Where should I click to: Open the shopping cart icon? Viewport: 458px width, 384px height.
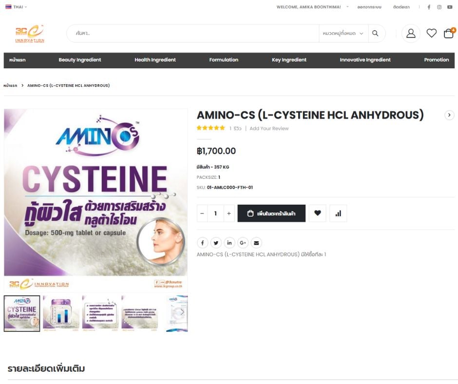point(449,33)
